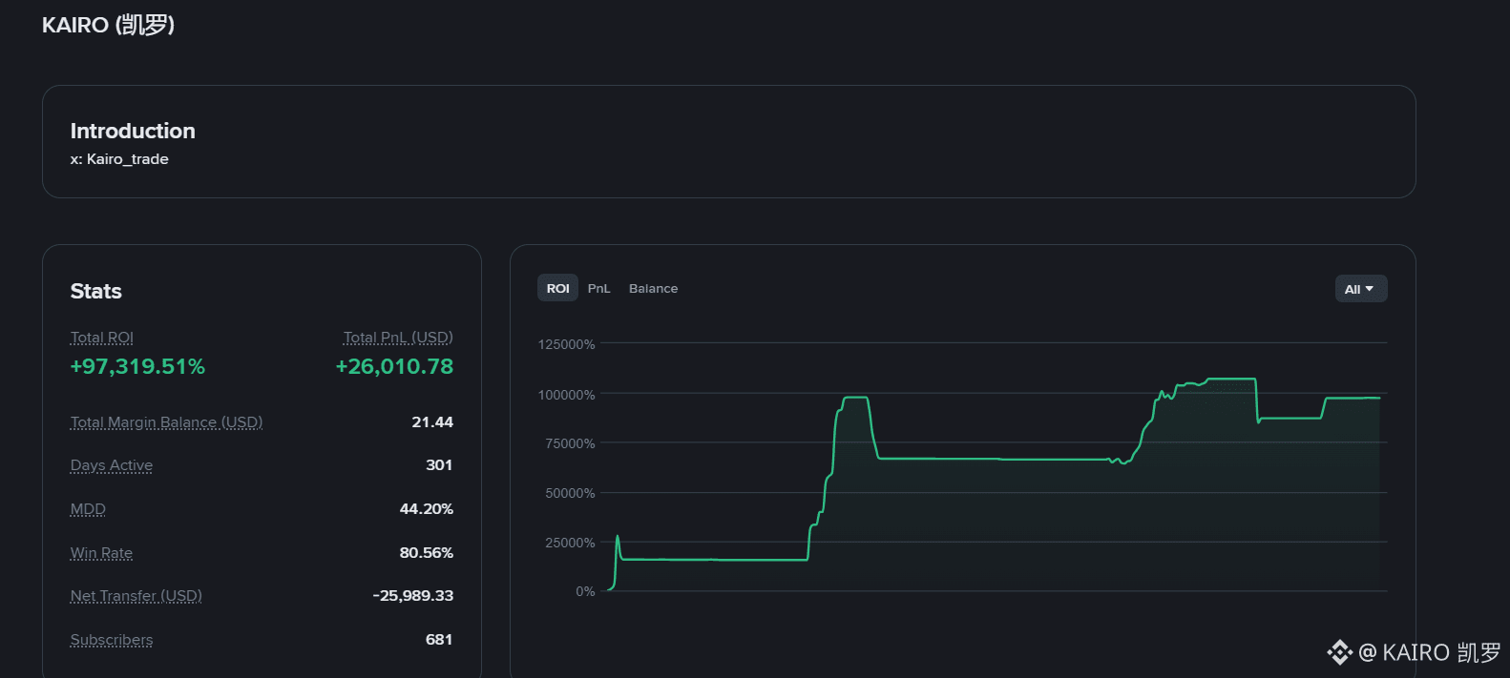1510x678 pixels.
Task: Select the Balance chart tab
Action: (x=653, y=288)
